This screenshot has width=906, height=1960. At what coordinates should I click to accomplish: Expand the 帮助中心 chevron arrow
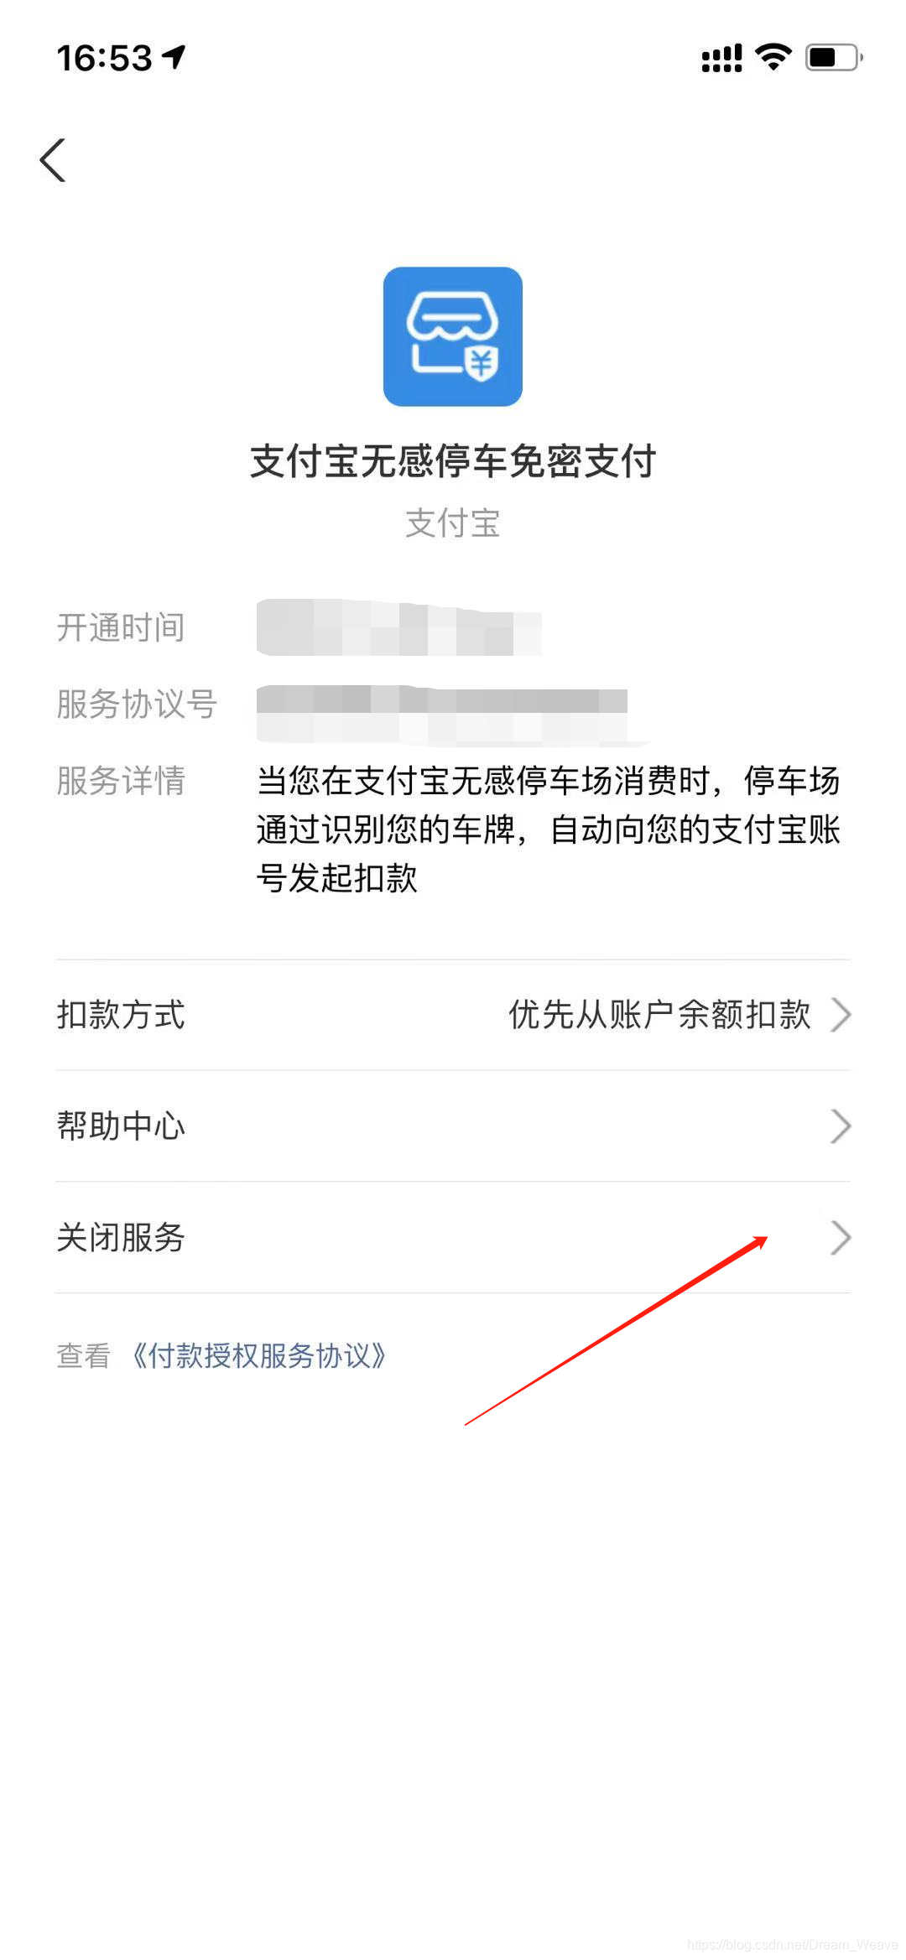tap(841, 1126)
